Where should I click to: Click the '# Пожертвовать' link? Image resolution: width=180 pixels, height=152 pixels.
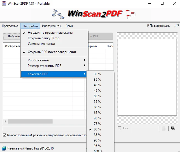point(158,26)
